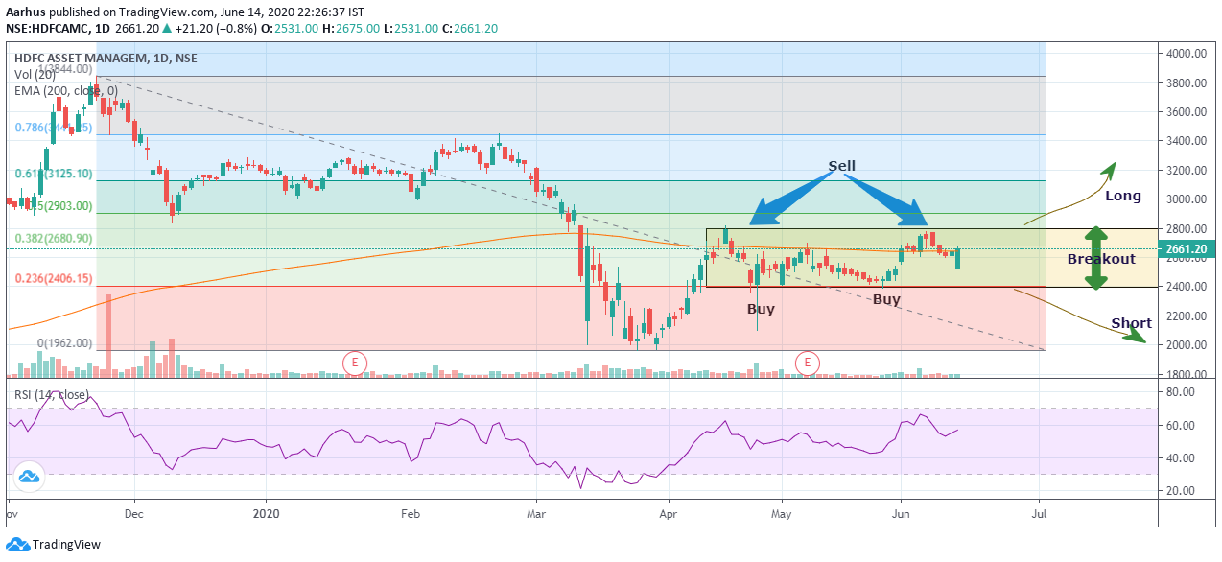
Task: Click 4000.00 on the price axis
Action: (1188, 53)
